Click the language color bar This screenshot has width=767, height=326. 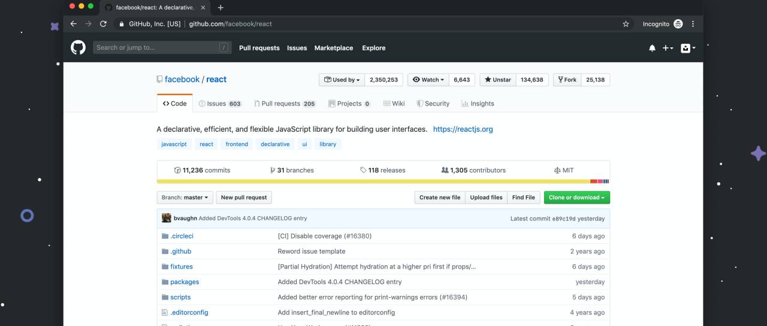(383, 181)
